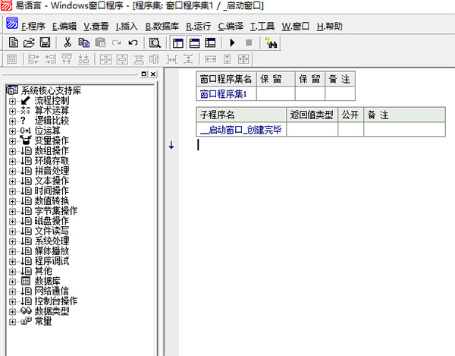
Task: Open the W.窗口 menu
Action: [x=296, y=27]
